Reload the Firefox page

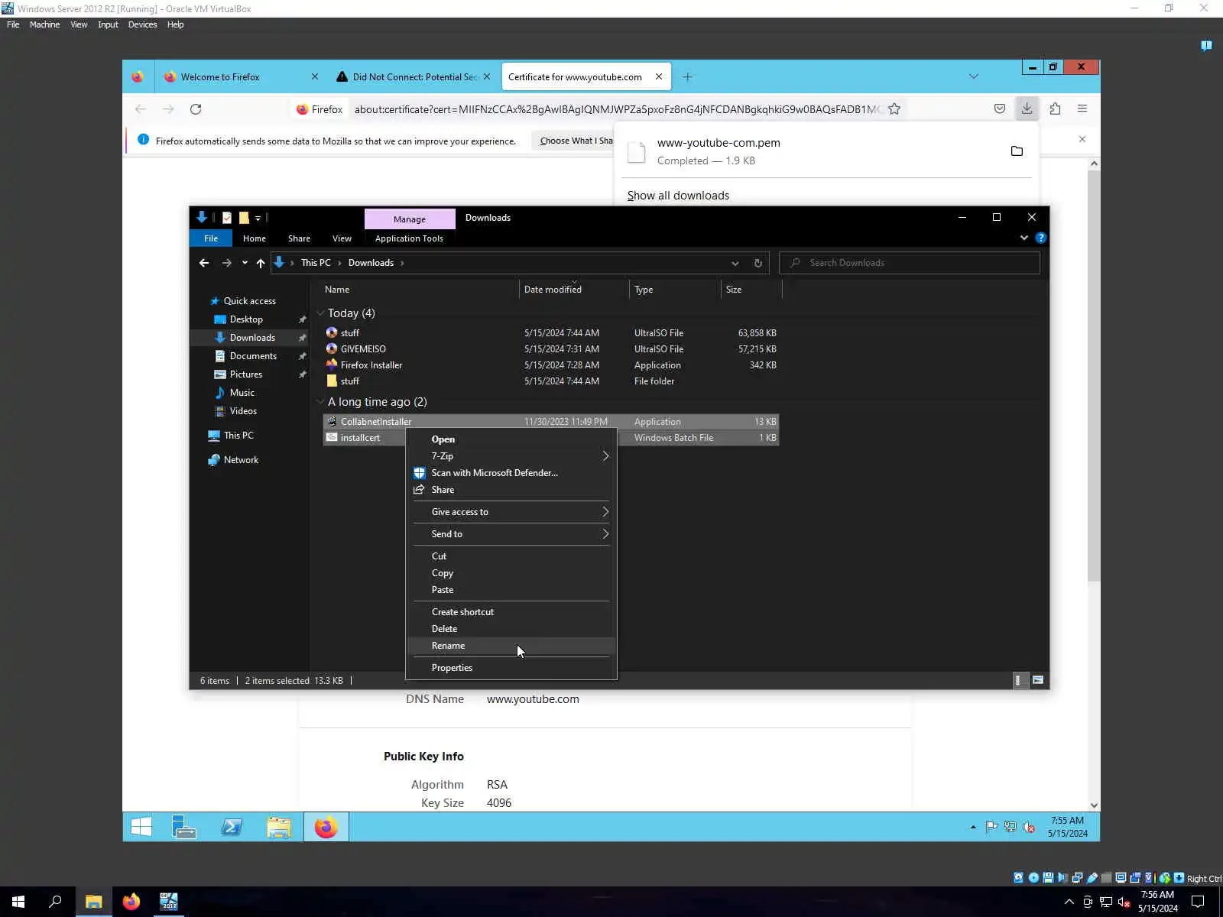(196, 109)
